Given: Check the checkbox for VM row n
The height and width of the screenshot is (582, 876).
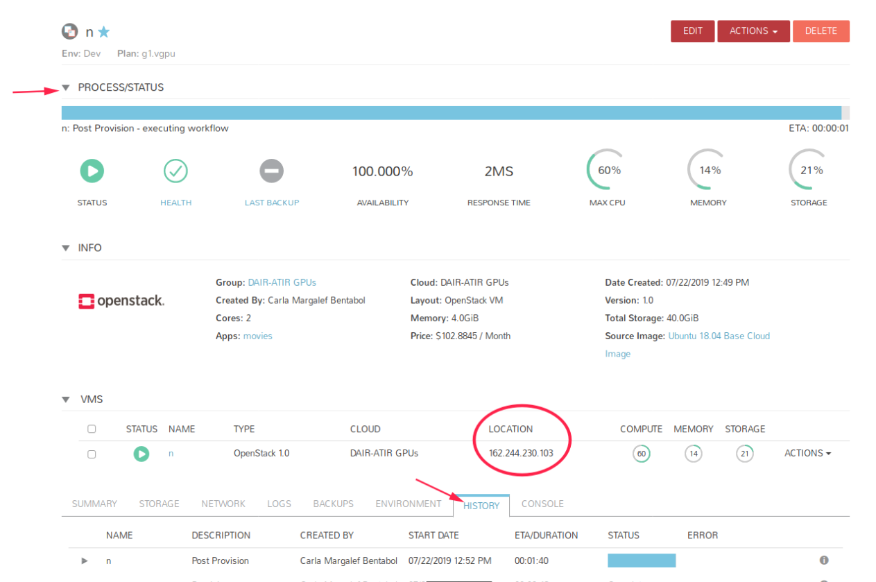Looking at the screenshot, I should pyautogui.click(x=92, y=454).
